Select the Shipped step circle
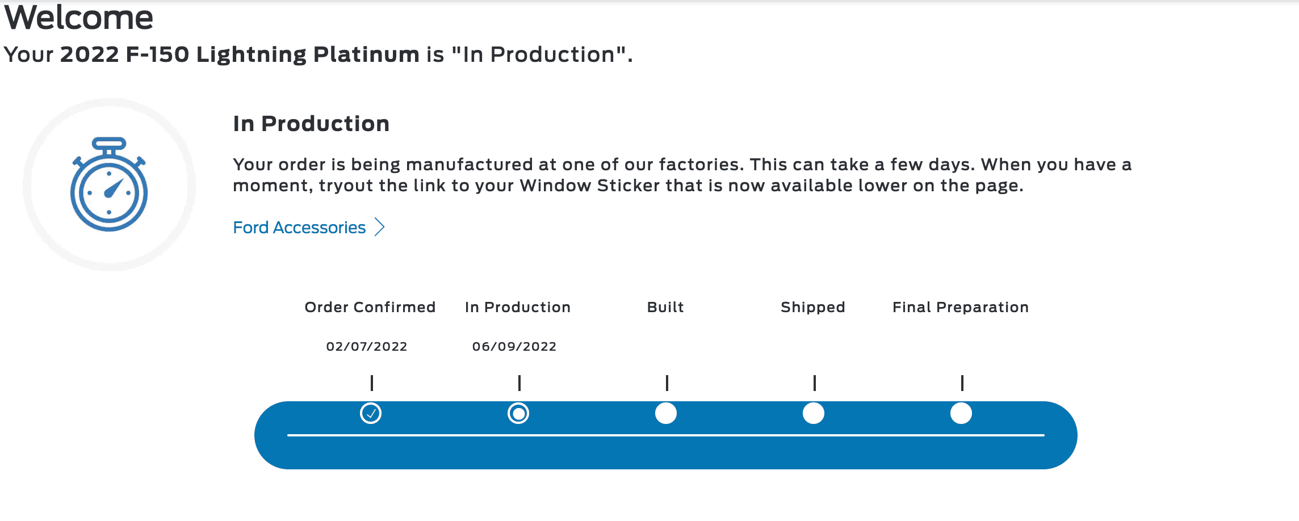Screen dimensions: 1299x521 pos(814,413)
